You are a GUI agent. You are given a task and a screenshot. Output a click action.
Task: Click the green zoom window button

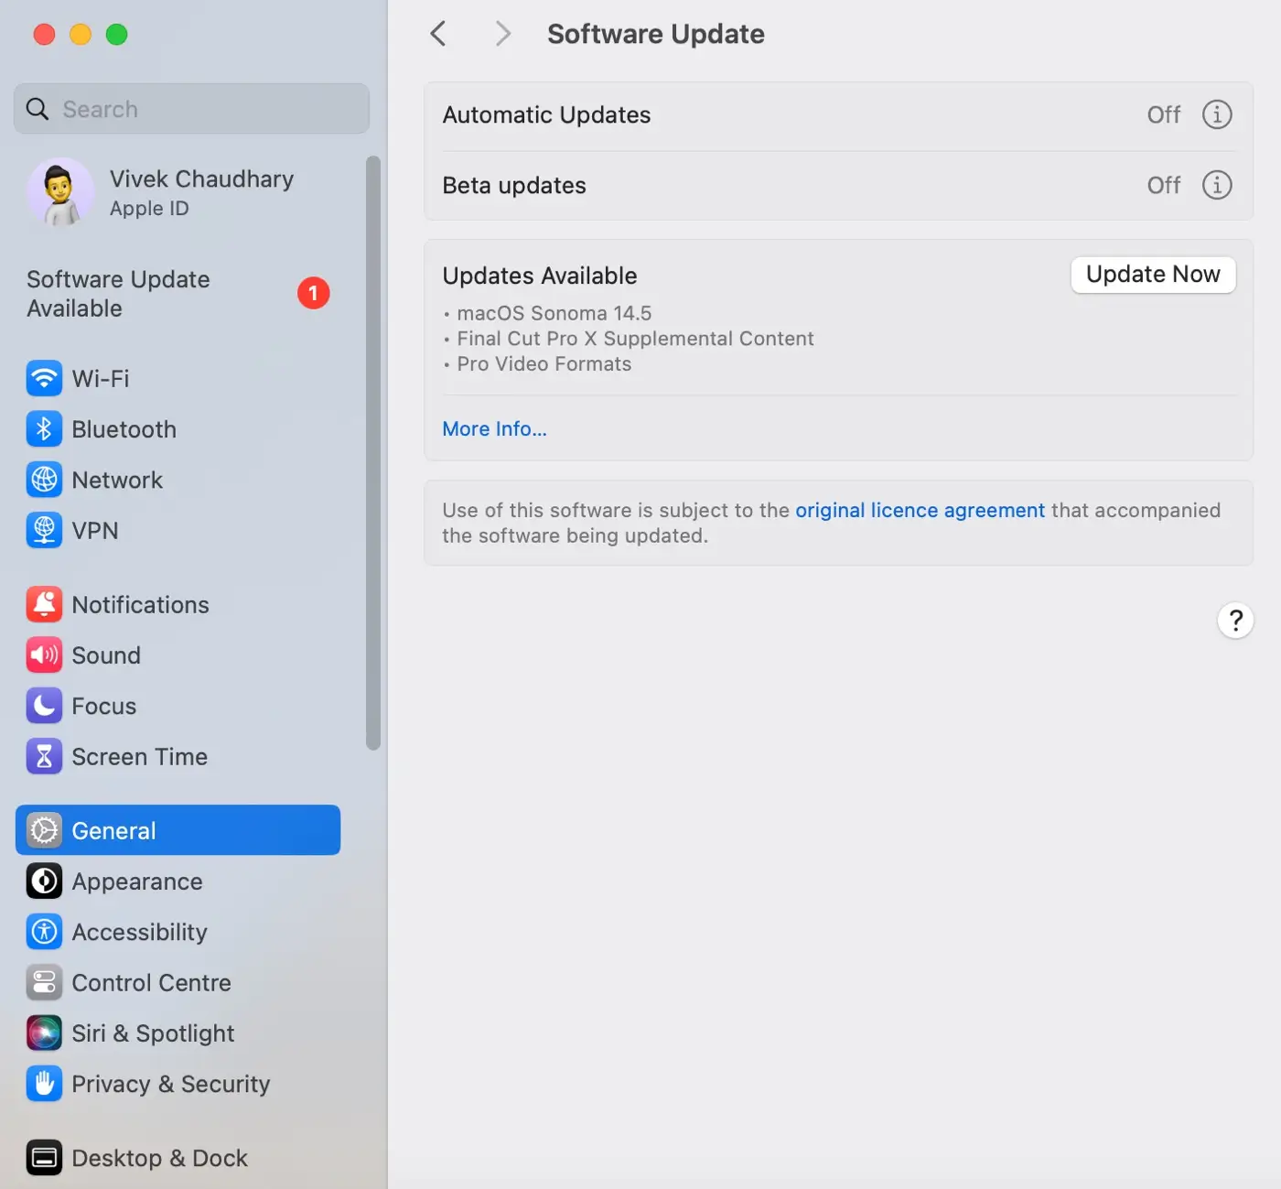click(x=116, y=35)
